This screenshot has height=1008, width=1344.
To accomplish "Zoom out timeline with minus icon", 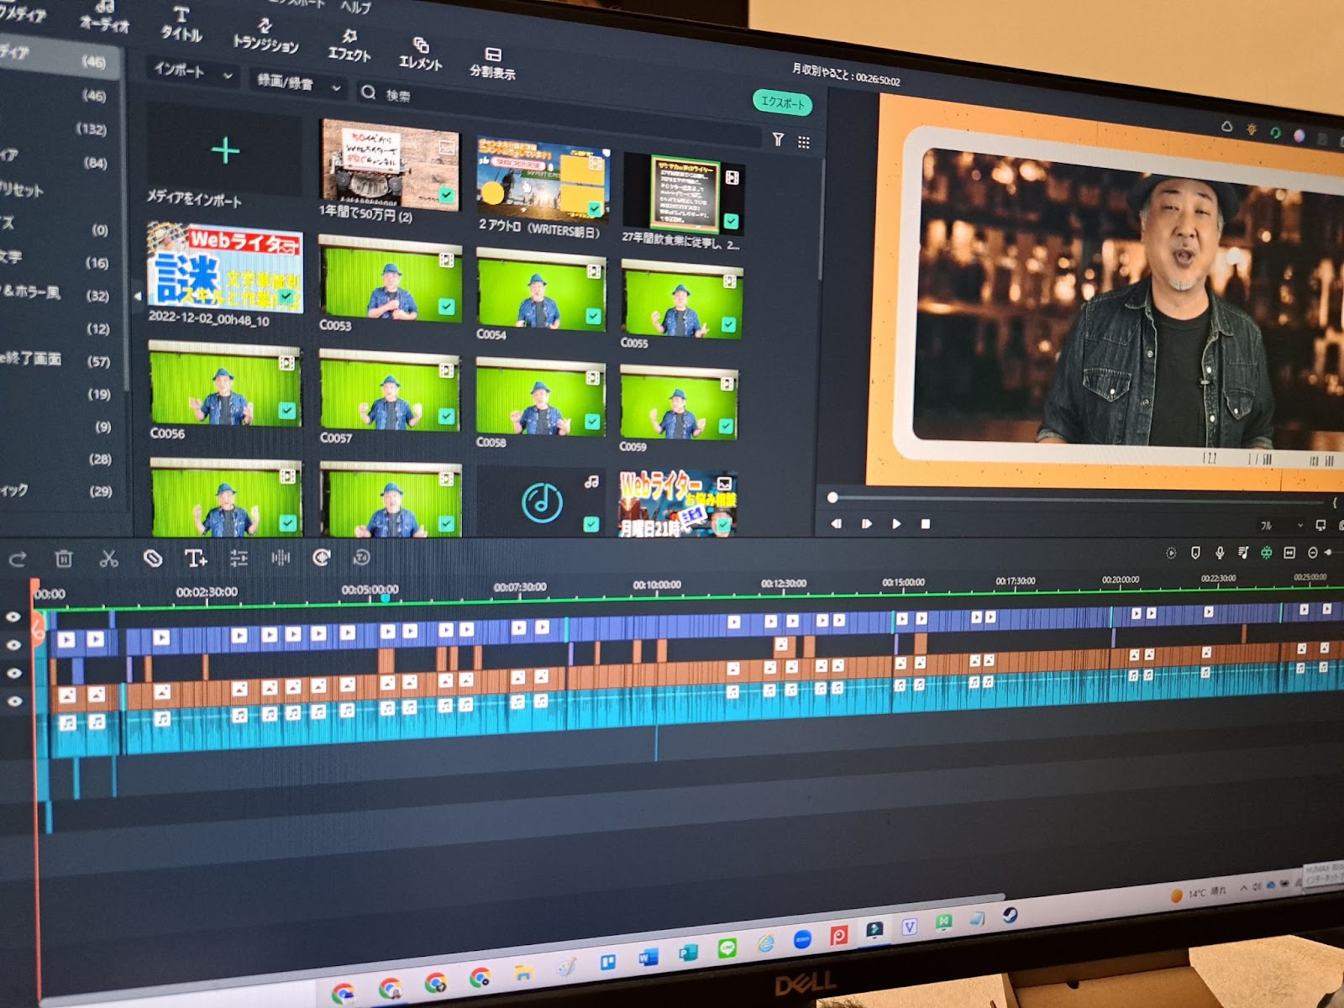I will 1312,552.
